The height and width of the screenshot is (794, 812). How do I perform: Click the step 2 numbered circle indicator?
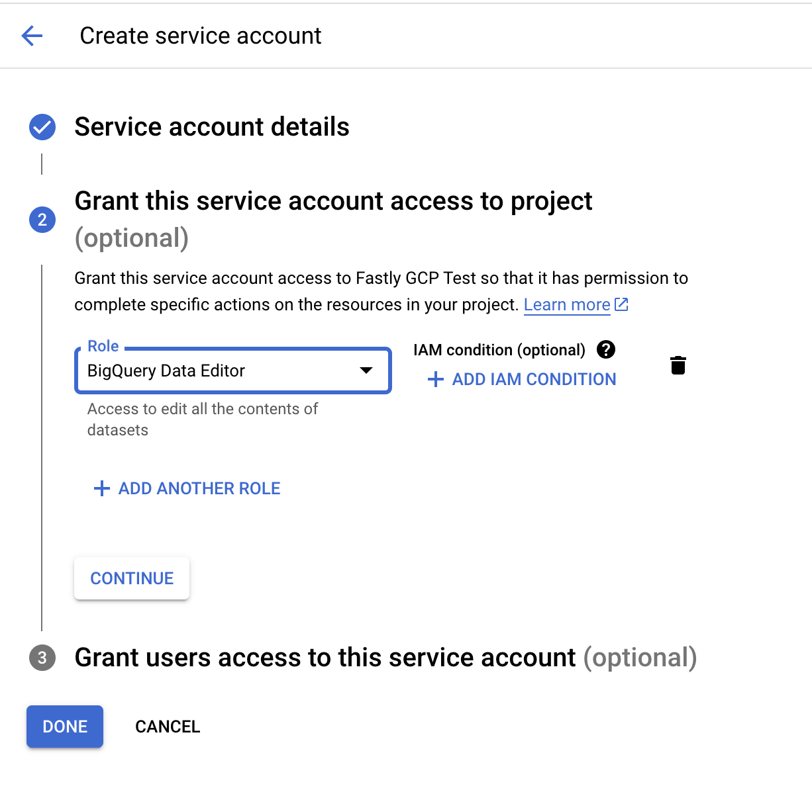(x=42, y=220)
